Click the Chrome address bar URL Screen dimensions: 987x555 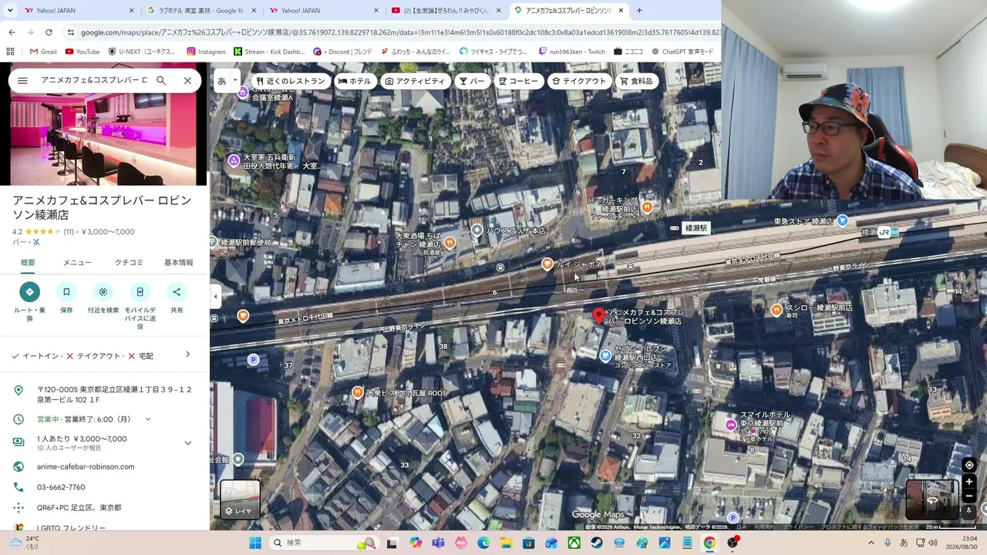(401, 32)
